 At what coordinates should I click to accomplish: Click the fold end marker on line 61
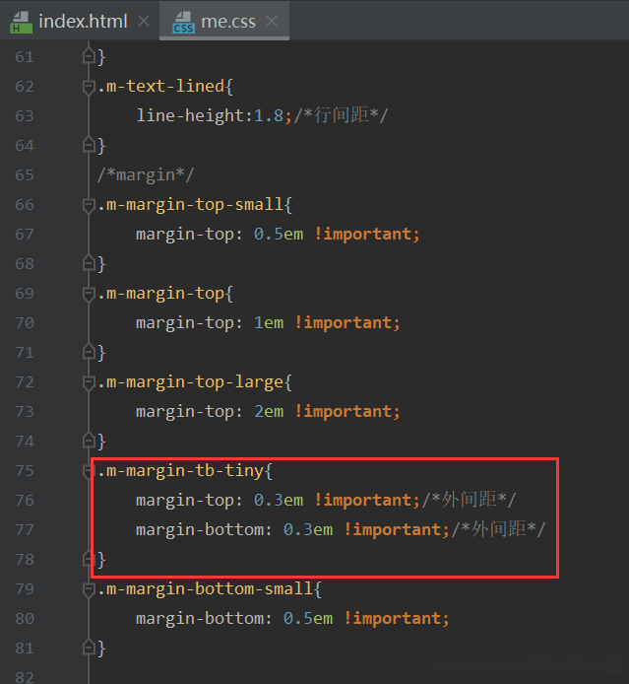click(89, 56)
